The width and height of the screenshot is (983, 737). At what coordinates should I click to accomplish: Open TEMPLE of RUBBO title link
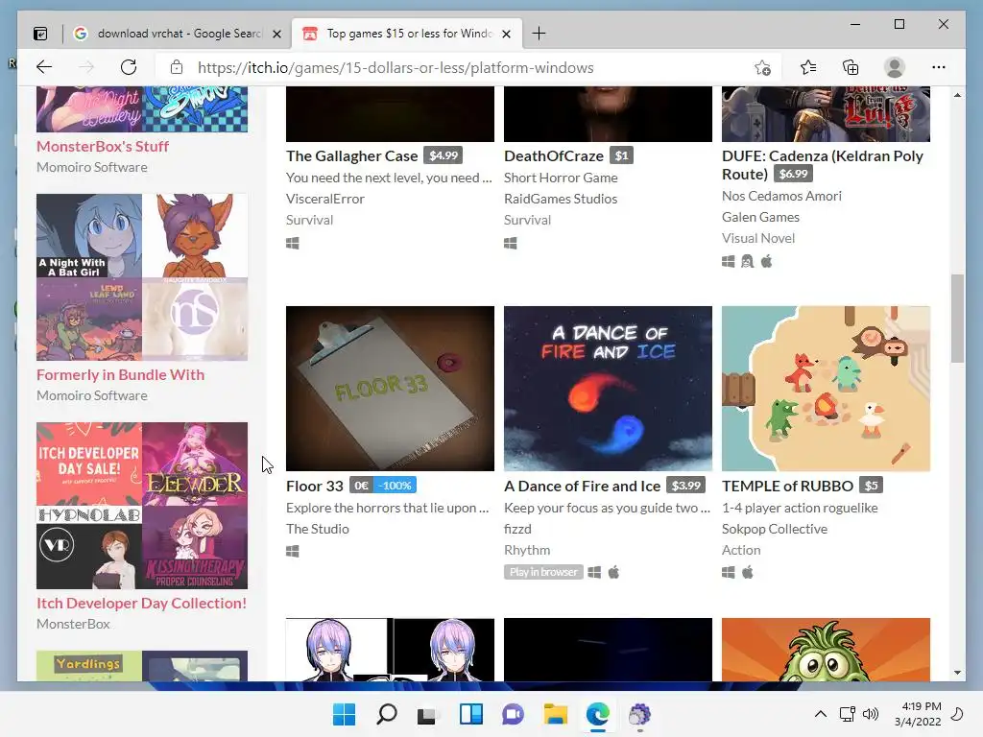787,487
